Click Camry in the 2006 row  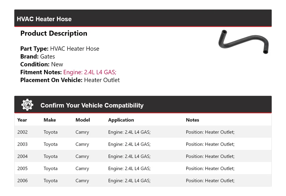tap(82, 181)
